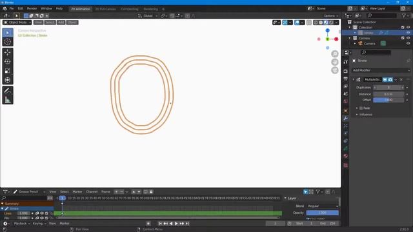Select the Annotate tool
Screen dimensions: 413x232
click(8, 91)
